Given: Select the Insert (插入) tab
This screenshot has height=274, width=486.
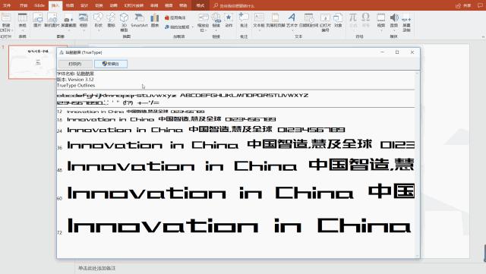Looking at the screenshot, I should click(55, 5).
